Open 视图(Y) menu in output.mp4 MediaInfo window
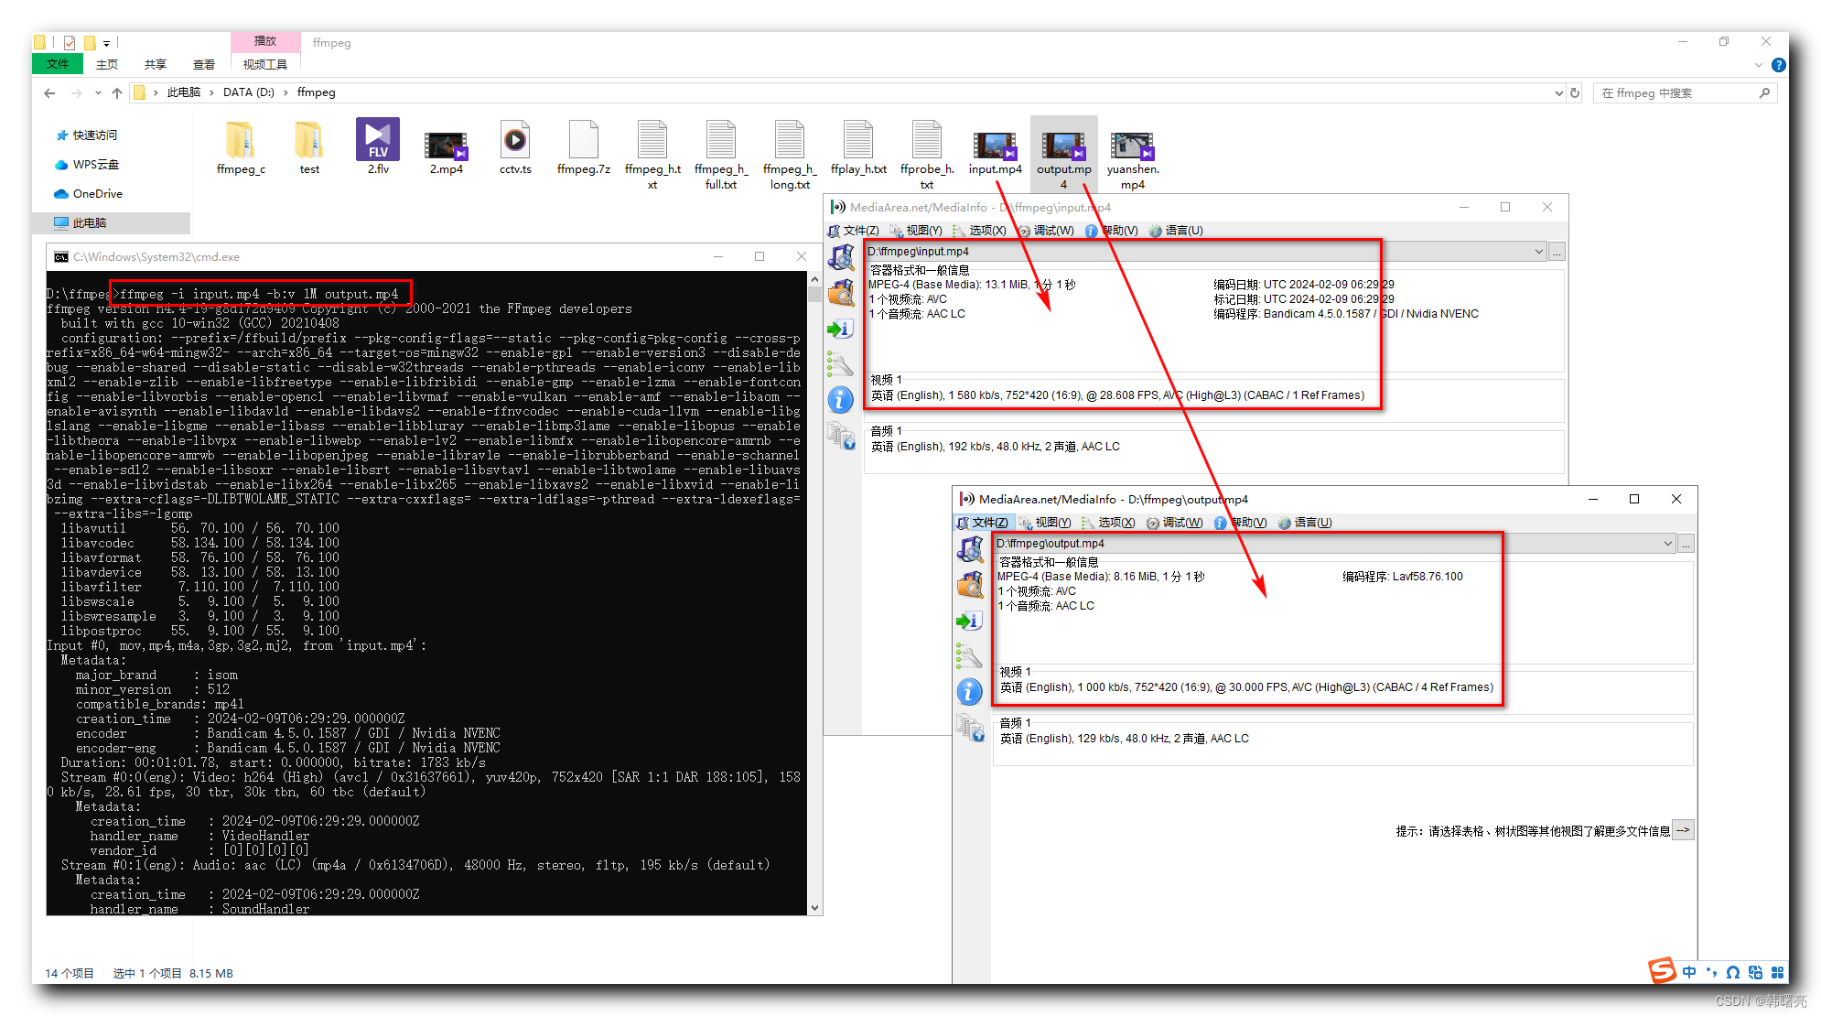 click(x=1045, y=523)
